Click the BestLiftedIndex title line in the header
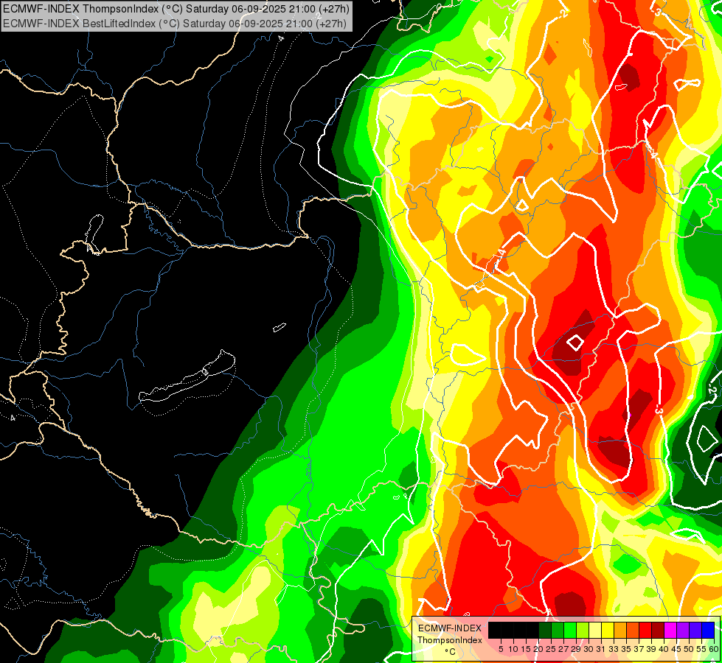The height and width of the screenshot is (663, 722). tap(175, 23)
